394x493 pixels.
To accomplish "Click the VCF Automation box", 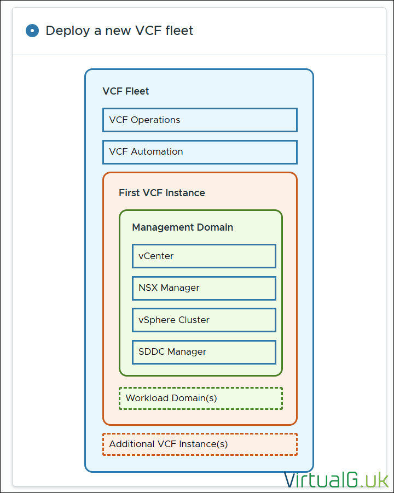I will click(200, 152).
